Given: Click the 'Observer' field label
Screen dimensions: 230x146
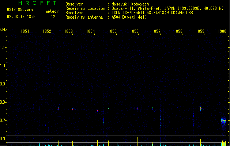Looking at the screenshot, I should point(74,4).
